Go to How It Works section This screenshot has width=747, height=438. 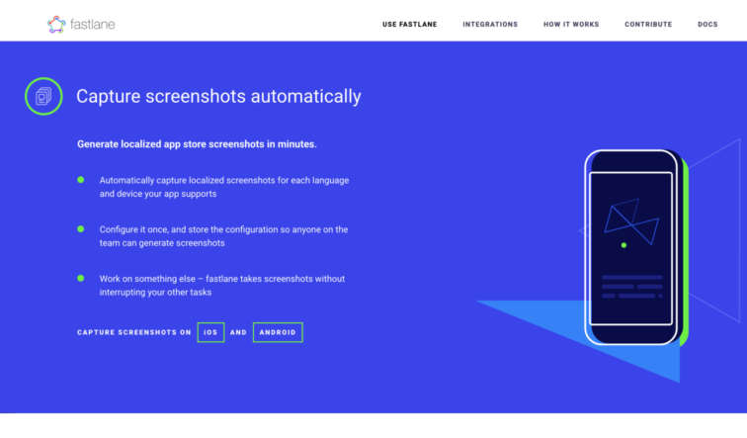pos(571,25)
